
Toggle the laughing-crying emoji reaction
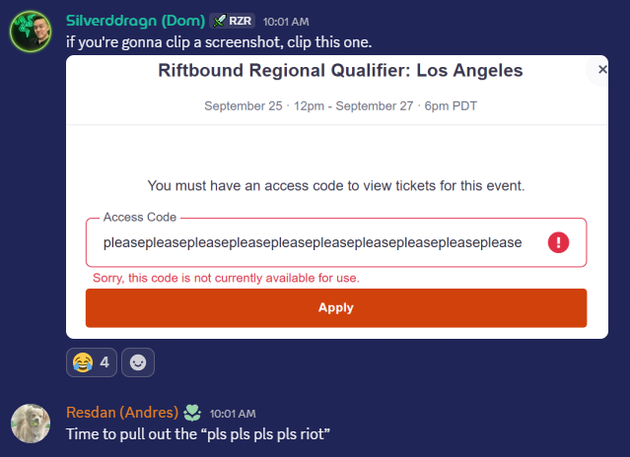pyautogui.click(x=92, y=362)
